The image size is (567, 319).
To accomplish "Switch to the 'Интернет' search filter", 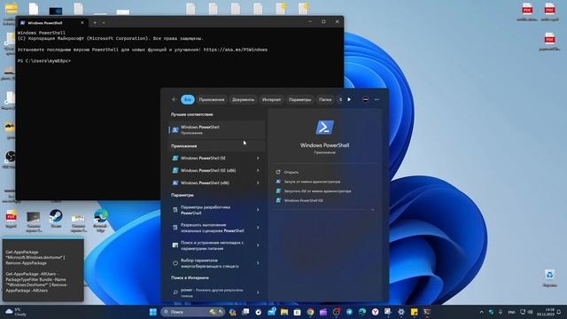I will click(271, 99).
